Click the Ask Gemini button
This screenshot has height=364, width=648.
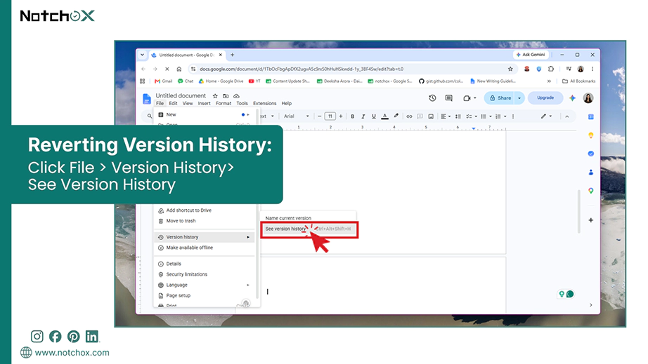click(531, 55)
